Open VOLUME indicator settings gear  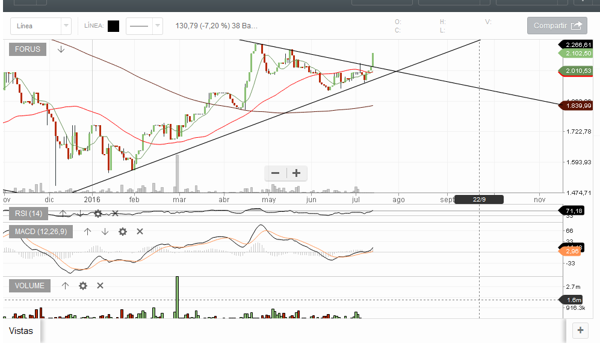(x=83, y=286)
